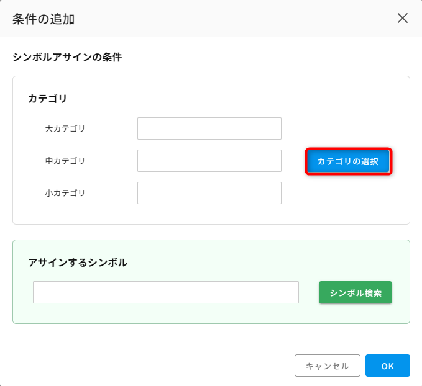Click the 小カテゴリ label text
422x386 pixels.
pyautogui.click(x=65, y=193)
